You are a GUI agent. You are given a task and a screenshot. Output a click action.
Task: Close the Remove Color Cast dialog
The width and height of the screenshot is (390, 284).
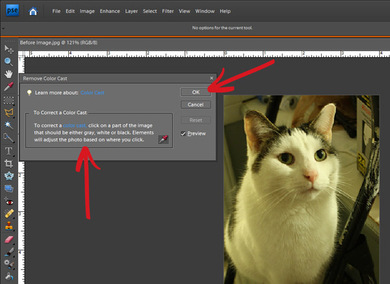click(x=211, y=78)
